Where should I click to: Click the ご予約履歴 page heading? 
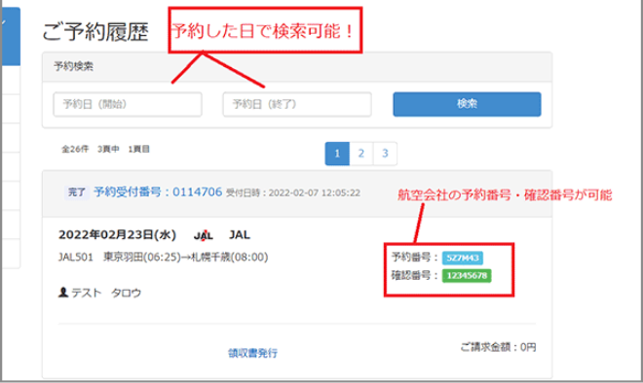(95, 31)
